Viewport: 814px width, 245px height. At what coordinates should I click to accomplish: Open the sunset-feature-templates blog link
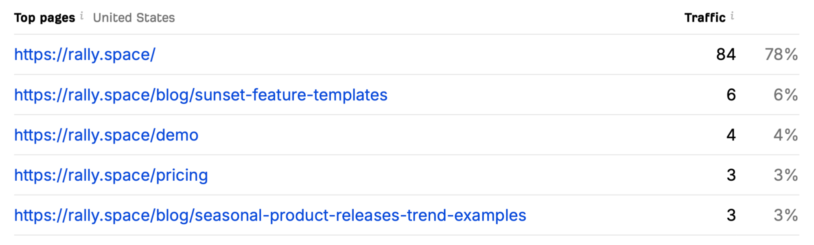(201, 95)
